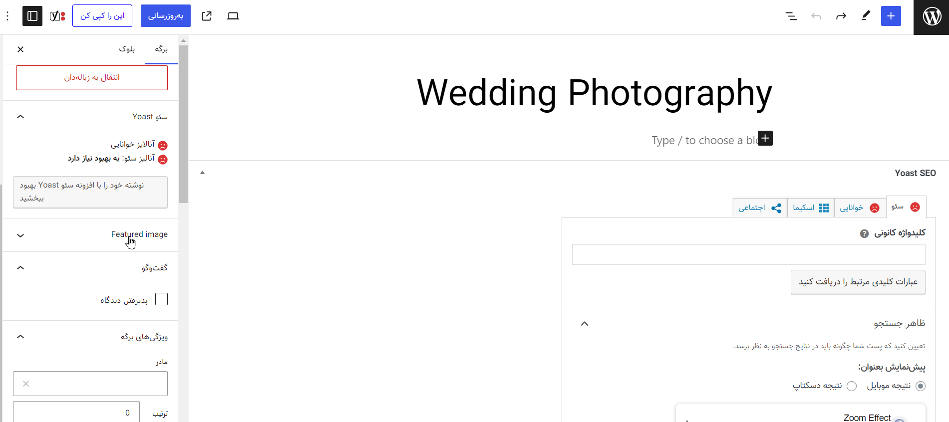This screenshot has height=422, width=949.
Task: Click the انتقال به زباله‌دان button
Action: pos(92,78)
